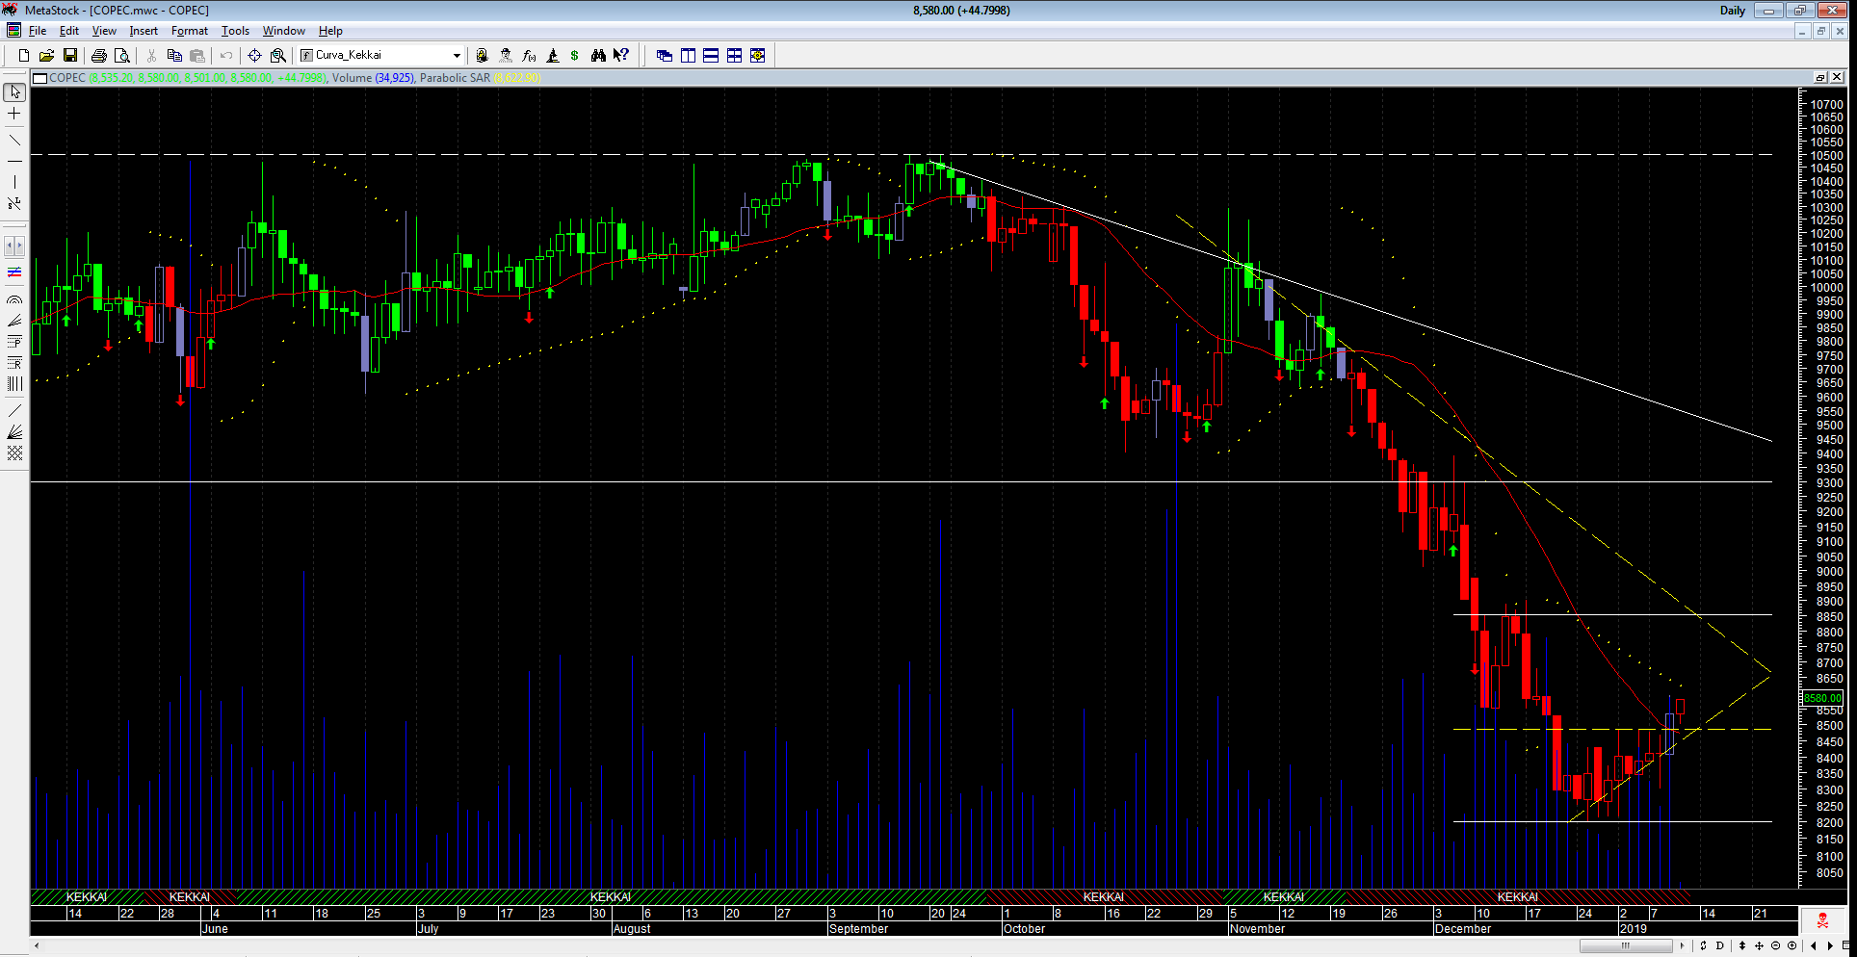Screen dimensions: 1857x957
Task: Click the horizontal scrollbar thumb at bottom
Action: (x=1625, y=946)
